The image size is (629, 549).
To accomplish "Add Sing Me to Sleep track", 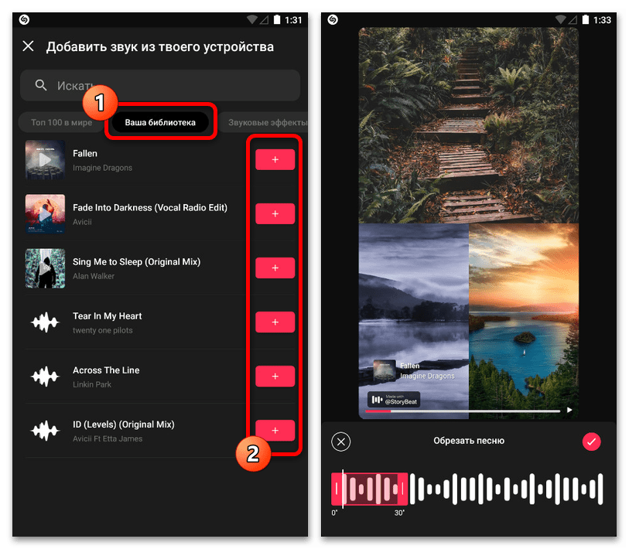I will point(275,268).
